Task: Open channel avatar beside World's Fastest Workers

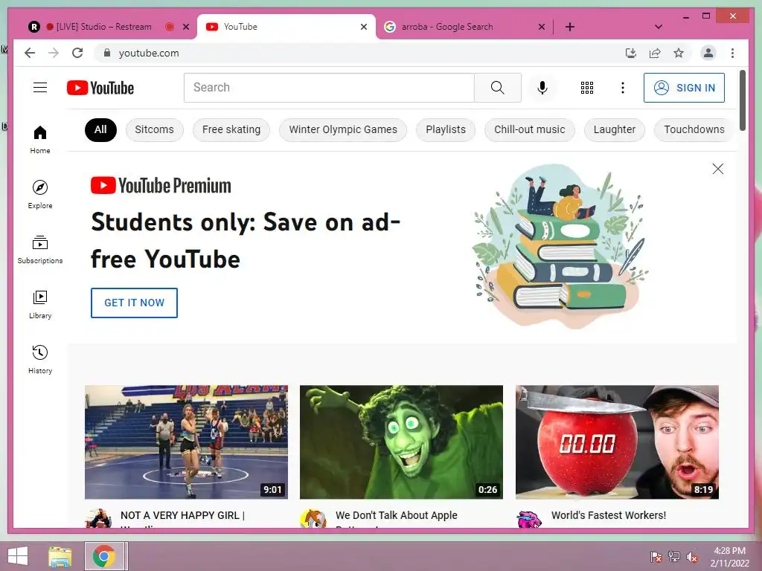Action: click(530, 518)
